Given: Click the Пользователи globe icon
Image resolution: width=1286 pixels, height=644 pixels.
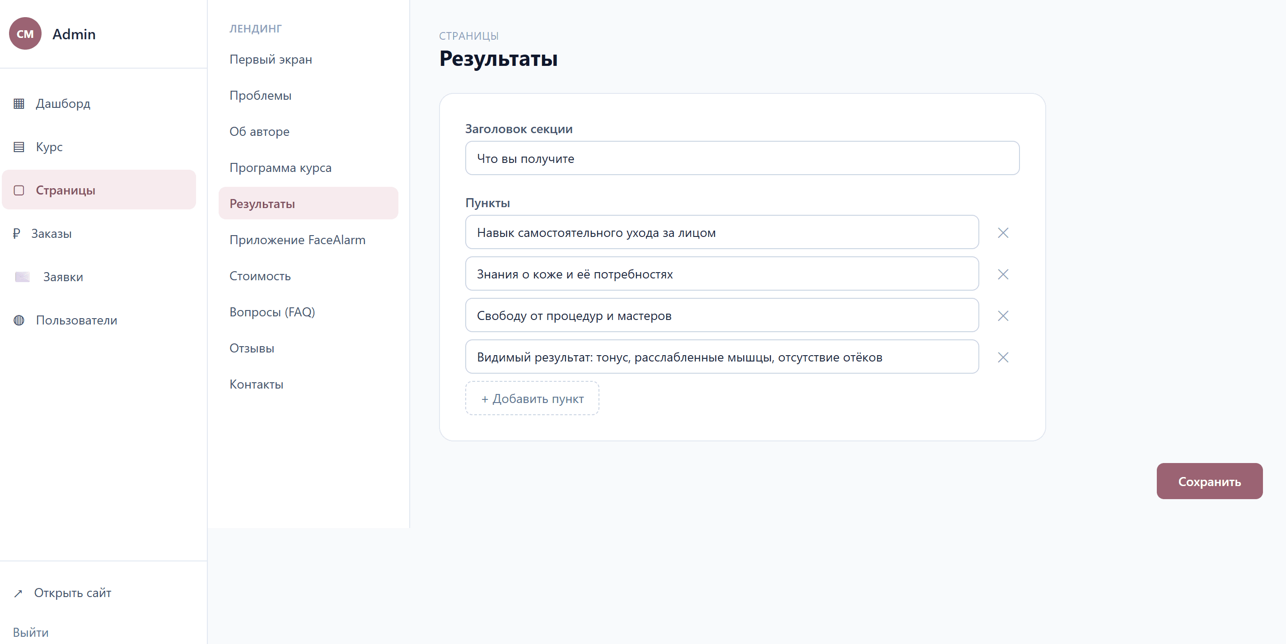Looking at the screenshot, I should [19, 320].
